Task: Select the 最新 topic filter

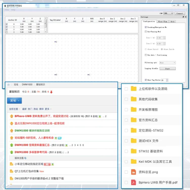Action: tap(24, 109)
